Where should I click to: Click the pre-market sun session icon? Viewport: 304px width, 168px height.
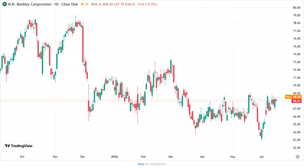pos(82,4)
